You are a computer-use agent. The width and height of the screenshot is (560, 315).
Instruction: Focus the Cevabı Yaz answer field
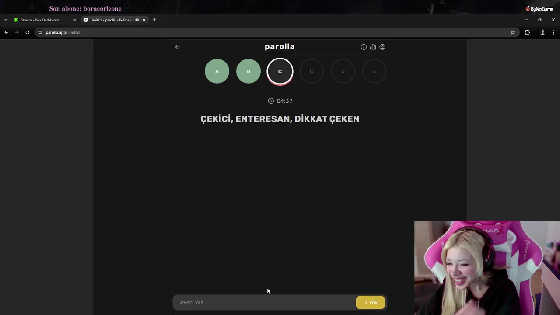click(x=264, y=302)
